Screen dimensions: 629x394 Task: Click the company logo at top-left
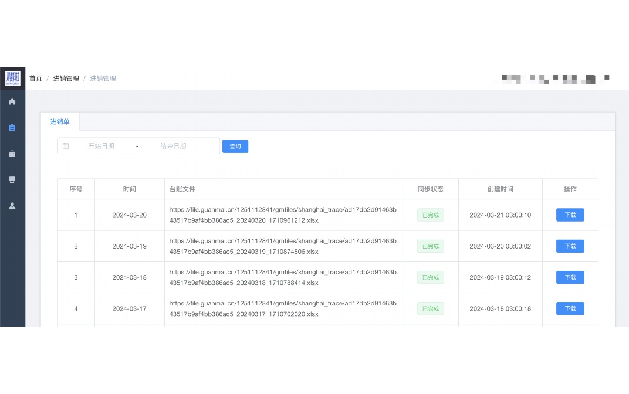point(13,78)
